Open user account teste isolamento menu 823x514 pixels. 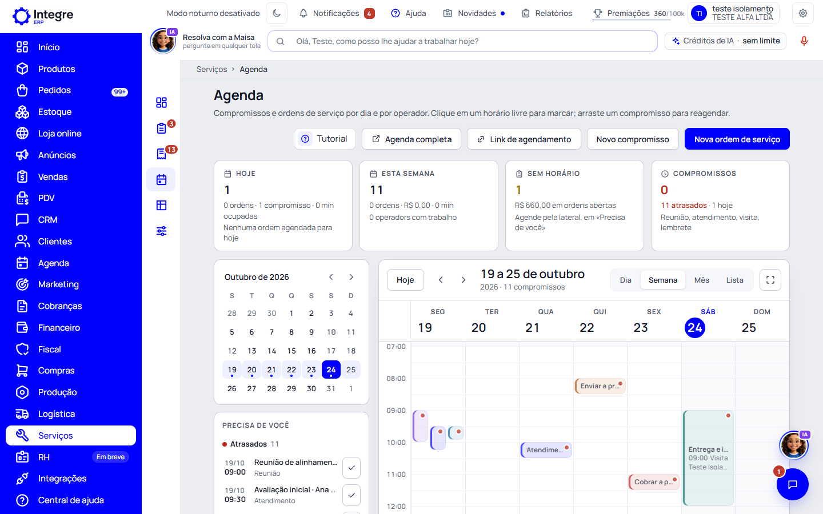point(734,13)
